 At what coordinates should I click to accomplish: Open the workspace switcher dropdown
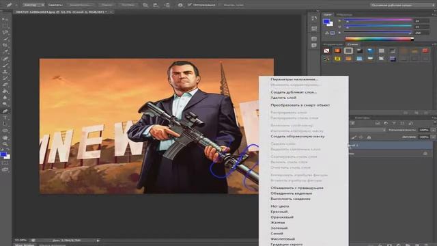pyautogui.click(x=402, y=5)
